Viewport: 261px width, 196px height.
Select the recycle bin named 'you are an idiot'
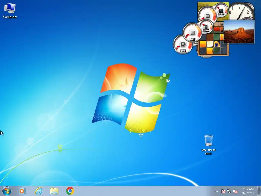[x=208, y=145]
